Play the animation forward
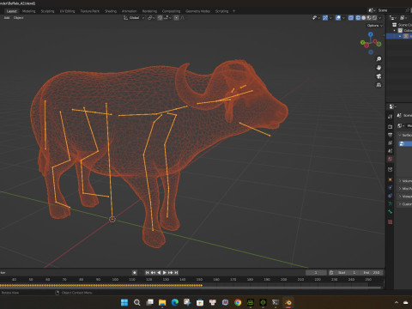412x309 pixels. pyautogui.click(x=165, y=272)
